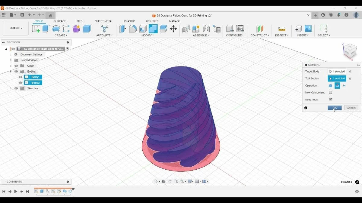Image resolution: width=362 pixels, height=203 pixels.
Task: Select the Construct offset plane icon
Action: click(x=259, y=29)
